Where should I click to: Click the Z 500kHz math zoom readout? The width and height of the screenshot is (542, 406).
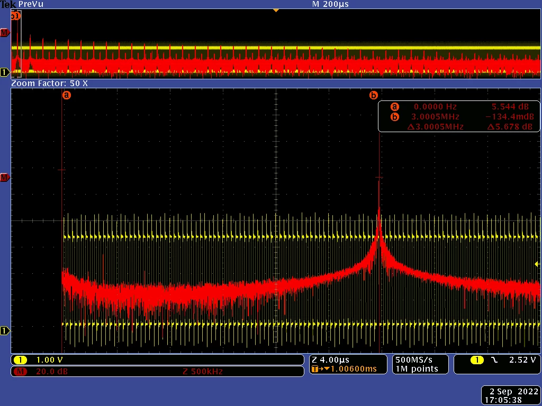pyautogui.click(x=203, y=372)
